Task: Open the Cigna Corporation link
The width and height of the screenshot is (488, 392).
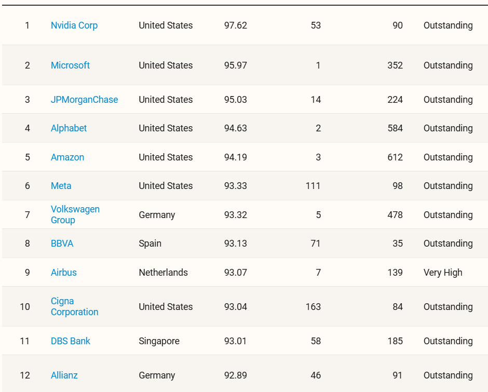Action: click(74, 307)
